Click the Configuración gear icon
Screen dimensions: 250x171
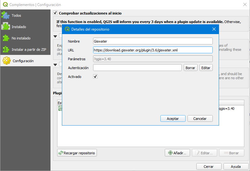(6, 61)
